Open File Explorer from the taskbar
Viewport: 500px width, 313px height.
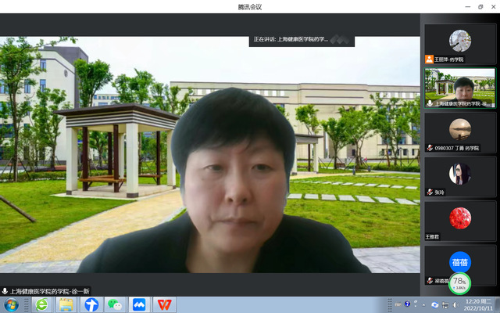click(66, 304)
